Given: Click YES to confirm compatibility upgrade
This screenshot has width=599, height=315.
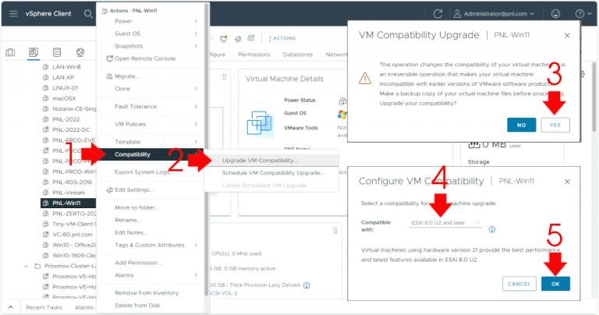Looking at the screenshot, I should (555, 125).
